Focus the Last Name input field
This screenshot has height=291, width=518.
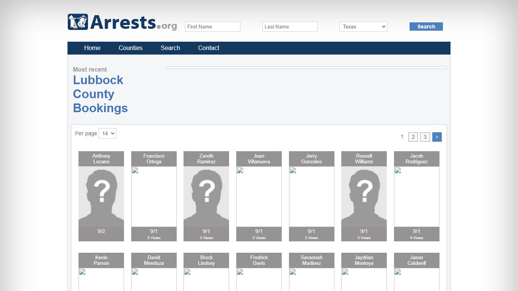(290, 27)
